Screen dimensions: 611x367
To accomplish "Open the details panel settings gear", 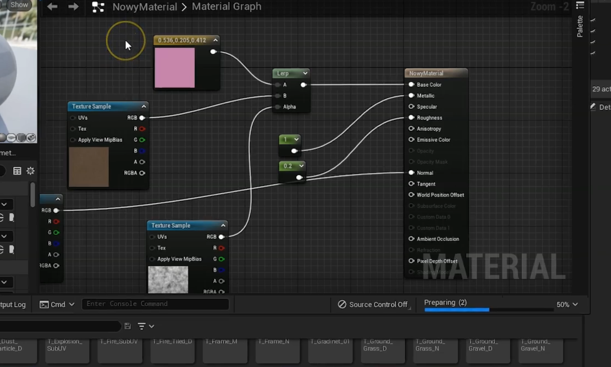I will pyautogui.click(x=30, y=171).
